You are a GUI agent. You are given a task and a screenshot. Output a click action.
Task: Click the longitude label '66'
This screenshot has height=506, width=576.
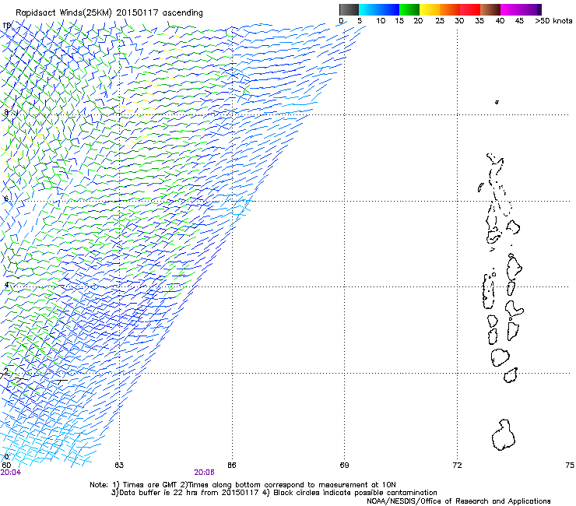(232, 466)
